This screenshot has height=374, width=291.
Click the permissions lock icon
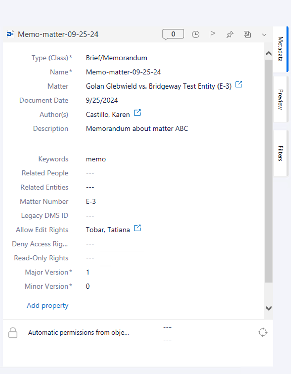(13, 332)
